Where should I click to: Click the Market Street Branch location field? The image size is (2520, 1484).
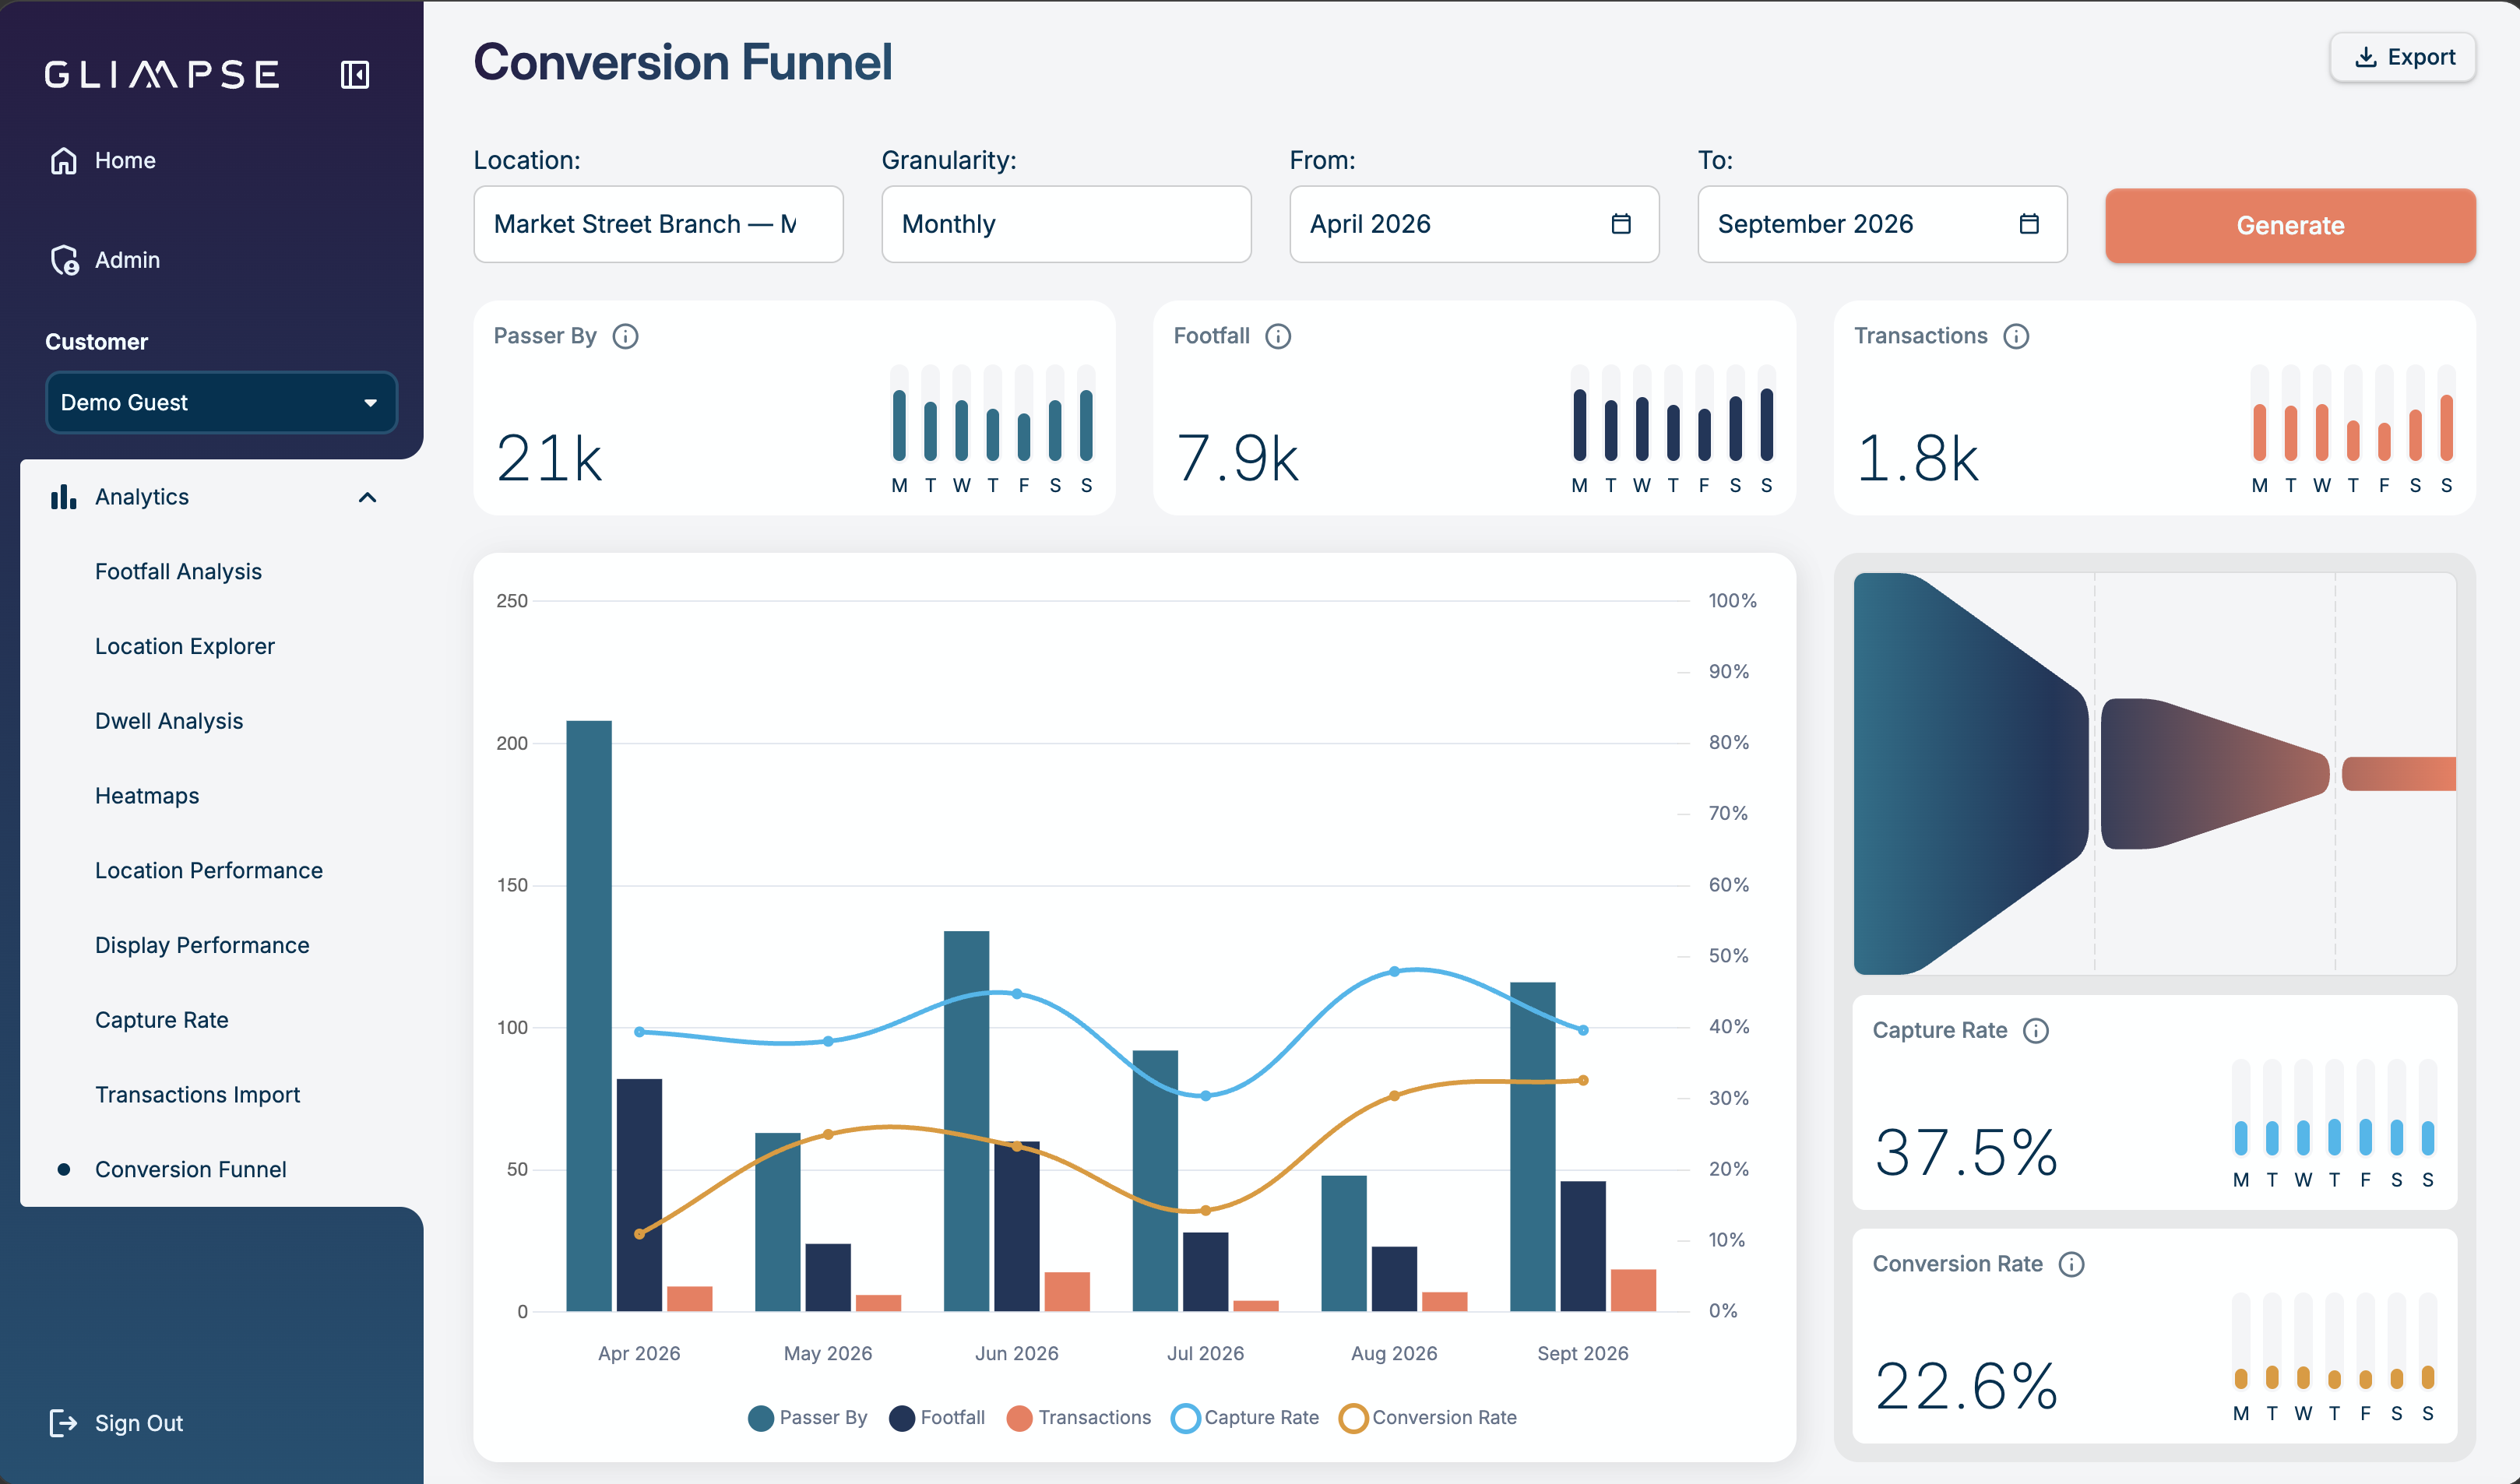click(658, 224)
